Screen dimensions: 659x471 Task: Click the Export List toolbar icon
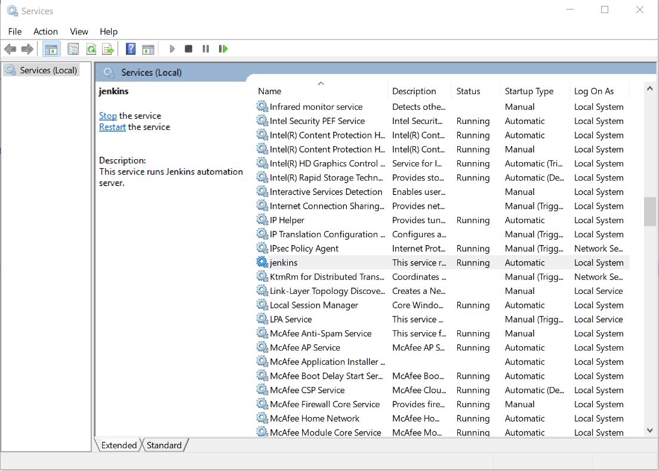pyautogui.click(x=108, y=49)
